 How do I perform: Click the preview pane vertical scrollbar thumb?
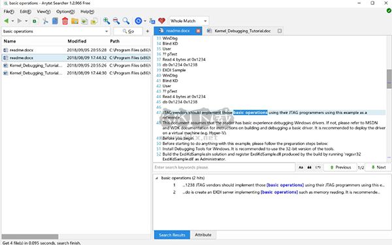click(389, 79)
